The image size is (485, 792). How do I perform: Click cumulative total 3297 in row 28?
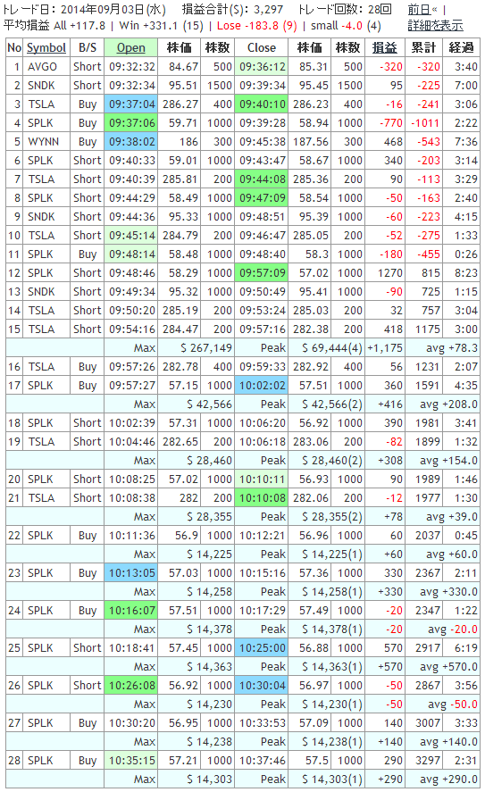click(x=428, y=760)
